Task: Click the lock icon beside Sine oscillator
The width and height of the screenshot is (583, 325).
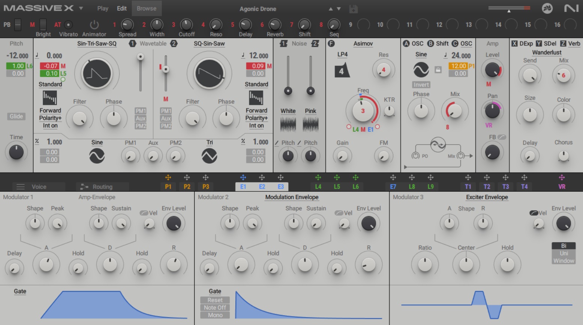Action: pos(438,70)
